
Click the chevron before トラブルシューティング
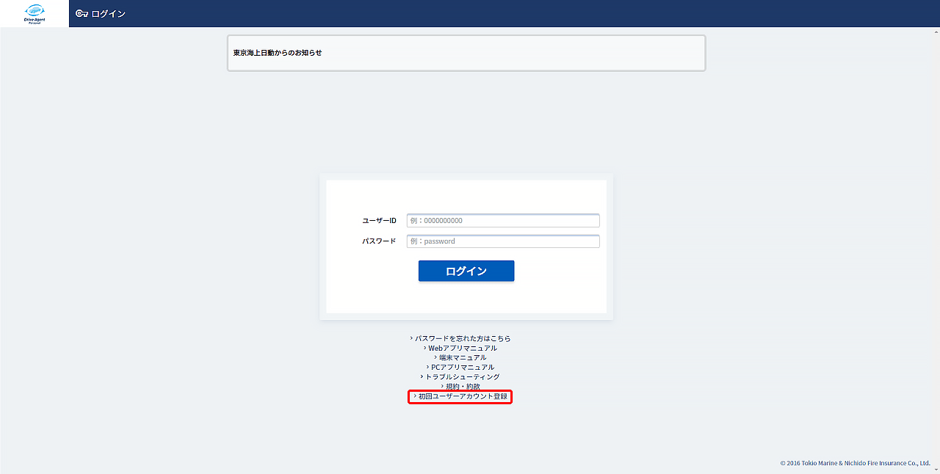[x=422, y=377]
